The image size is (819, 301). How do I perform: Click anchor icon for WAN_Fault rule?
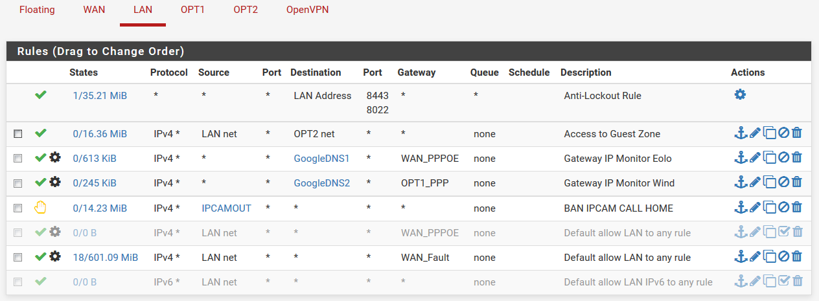pos(741,257)
